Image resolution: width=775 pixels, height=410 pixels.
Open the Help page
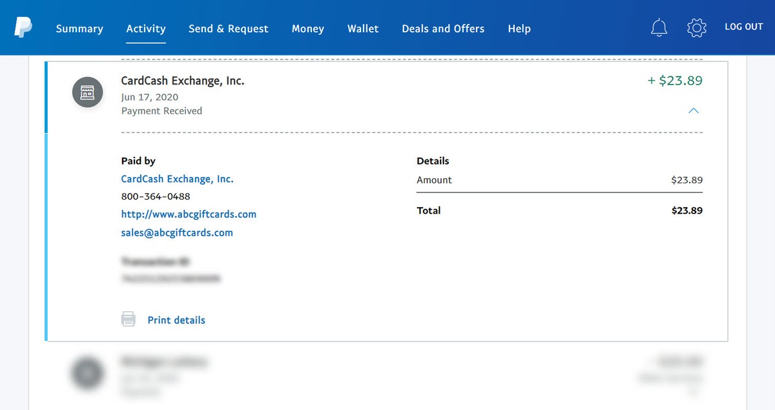[x=519, y=28]
